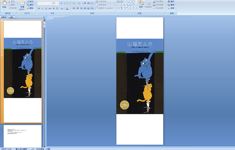Screen dimensions: 235x150
Task: Reset the slide with 重设
Action: pos(30,5)
